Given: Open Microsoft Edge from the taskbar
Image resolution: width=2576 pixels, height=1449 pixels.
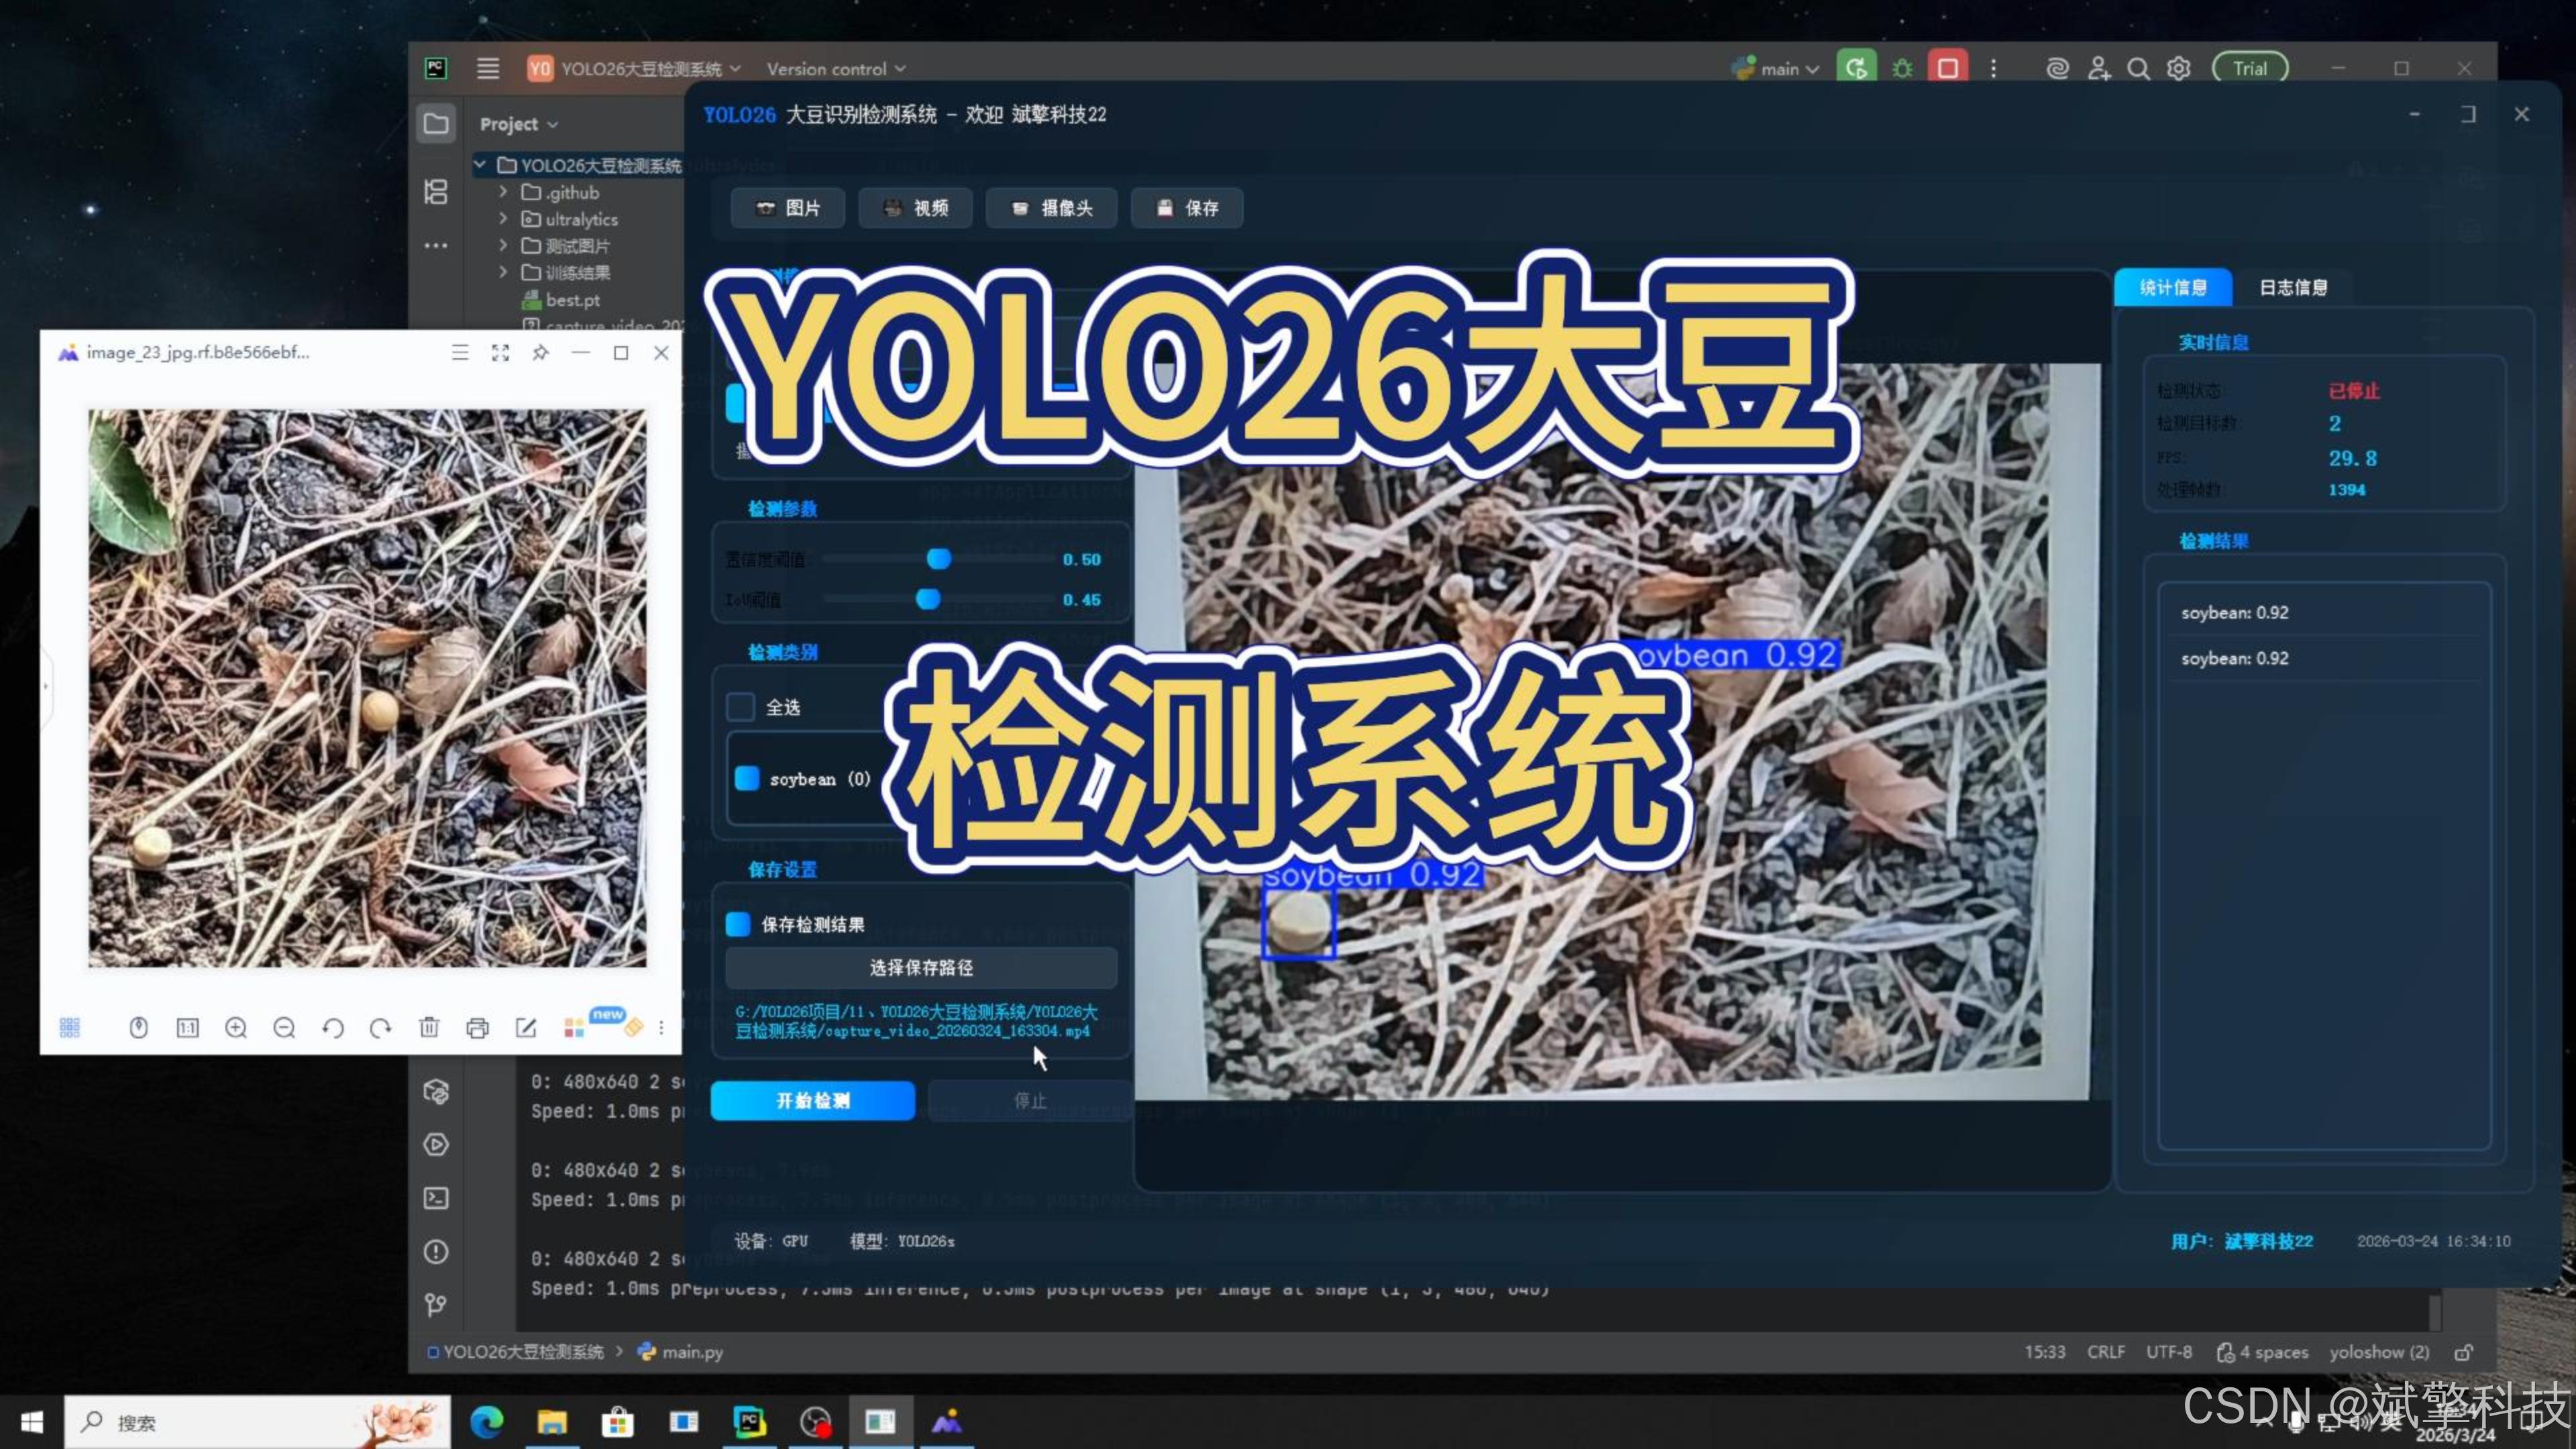Looking at the screenshot, I should [487, 1422].
